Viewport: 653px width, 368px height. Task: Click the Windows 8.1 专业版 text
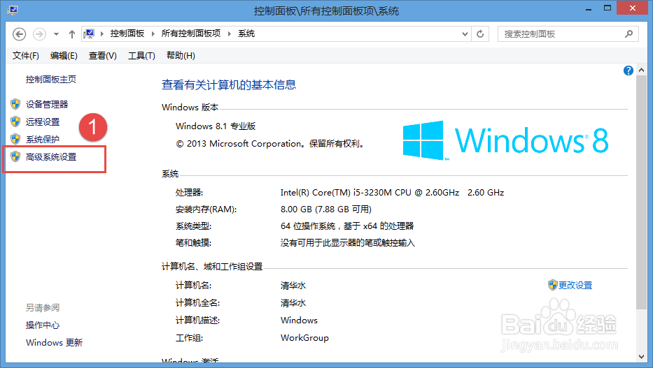(216, 126)
